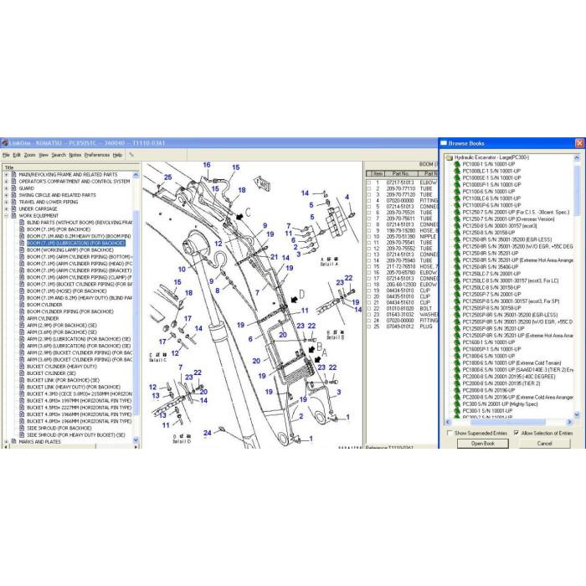Click the page icon beside MARKS AND PLATES
Screen dimensions: 586x586
click(x=14, y=442)
